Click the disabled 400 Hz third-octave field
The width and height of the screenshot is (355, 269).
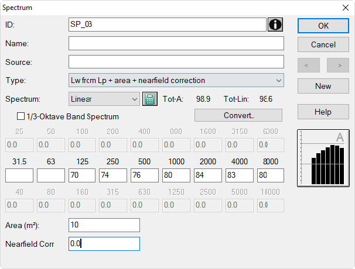[145, 145]
